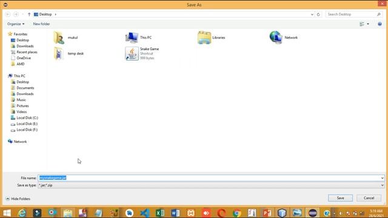Screen dimensions: 388x218
Task: Open Visual Studio Code from taskbar
Action: [x=145, y=213]
